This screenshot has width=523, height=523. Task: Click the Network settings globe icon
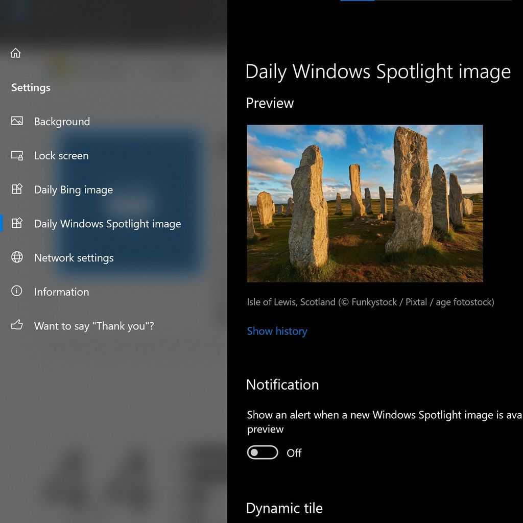(x=16, y=257)
